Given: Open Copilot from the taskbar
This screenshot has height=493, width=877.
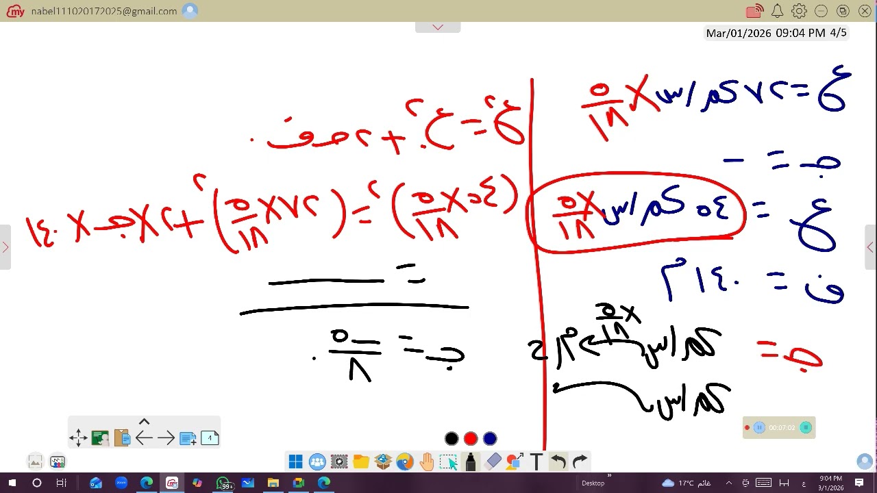Looking at the screenshot, I should point(197,483).
